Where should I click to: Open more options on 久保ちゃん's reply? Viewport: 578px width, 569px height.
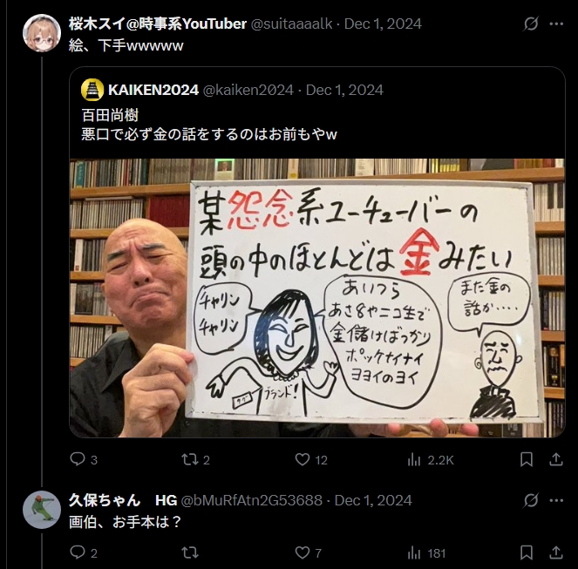(x=556, y=500)
